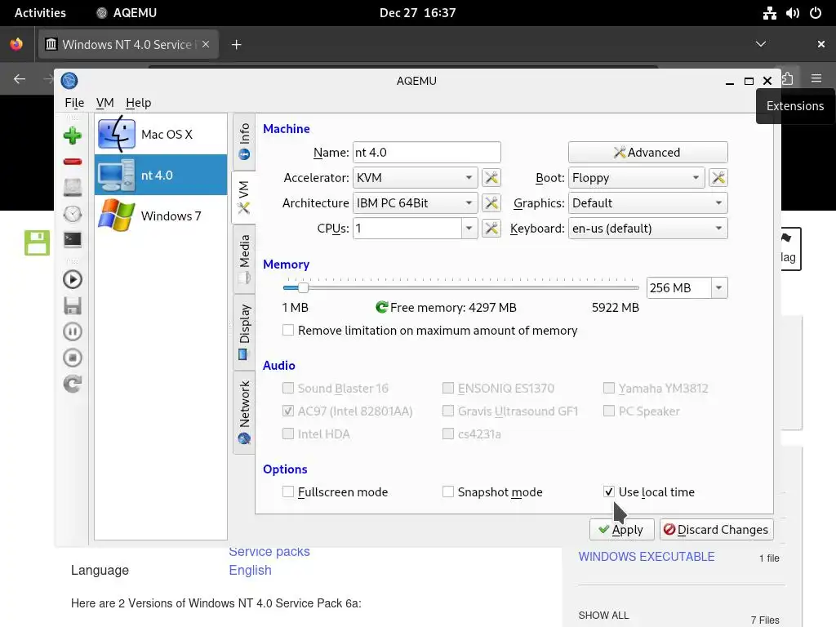The height and width of the screenshot is (627, 836).
Task: Switch to the Info tab
Action: (x=244, y=141)
